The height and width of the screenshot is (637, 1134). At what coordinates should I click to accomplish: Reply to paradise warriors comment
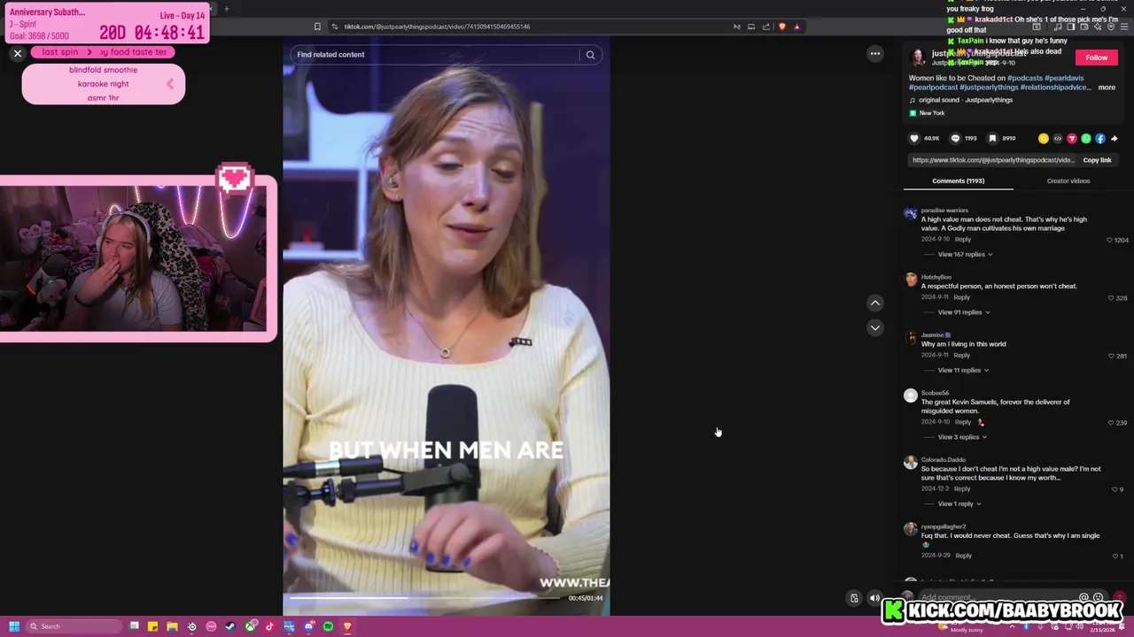pyautogui.click(x=962, y=240)
